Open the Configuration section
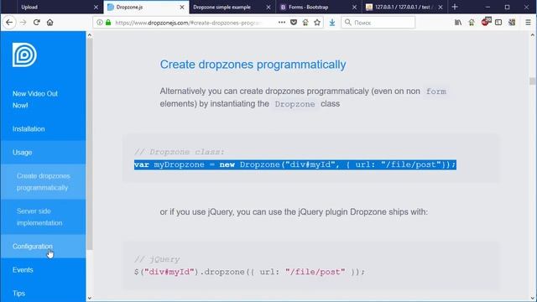Screen dimensions: 537x302 (33, 246)
